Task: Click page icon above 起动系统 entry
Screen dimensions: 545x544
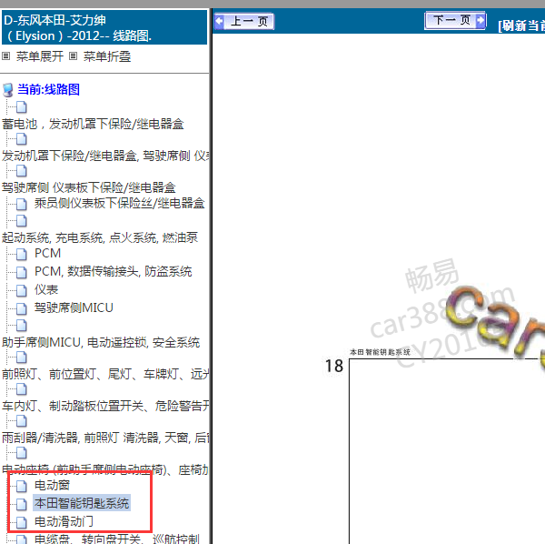Action: (x=21, y=221)
